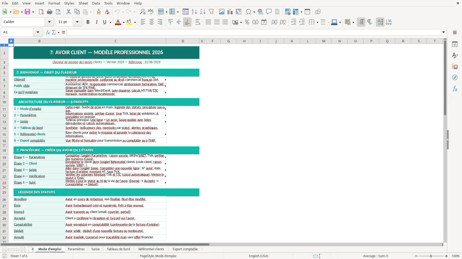462x259 pixels.
Task: Format the cell as Date
Action: pyautogui.click(x=264, y=22)
